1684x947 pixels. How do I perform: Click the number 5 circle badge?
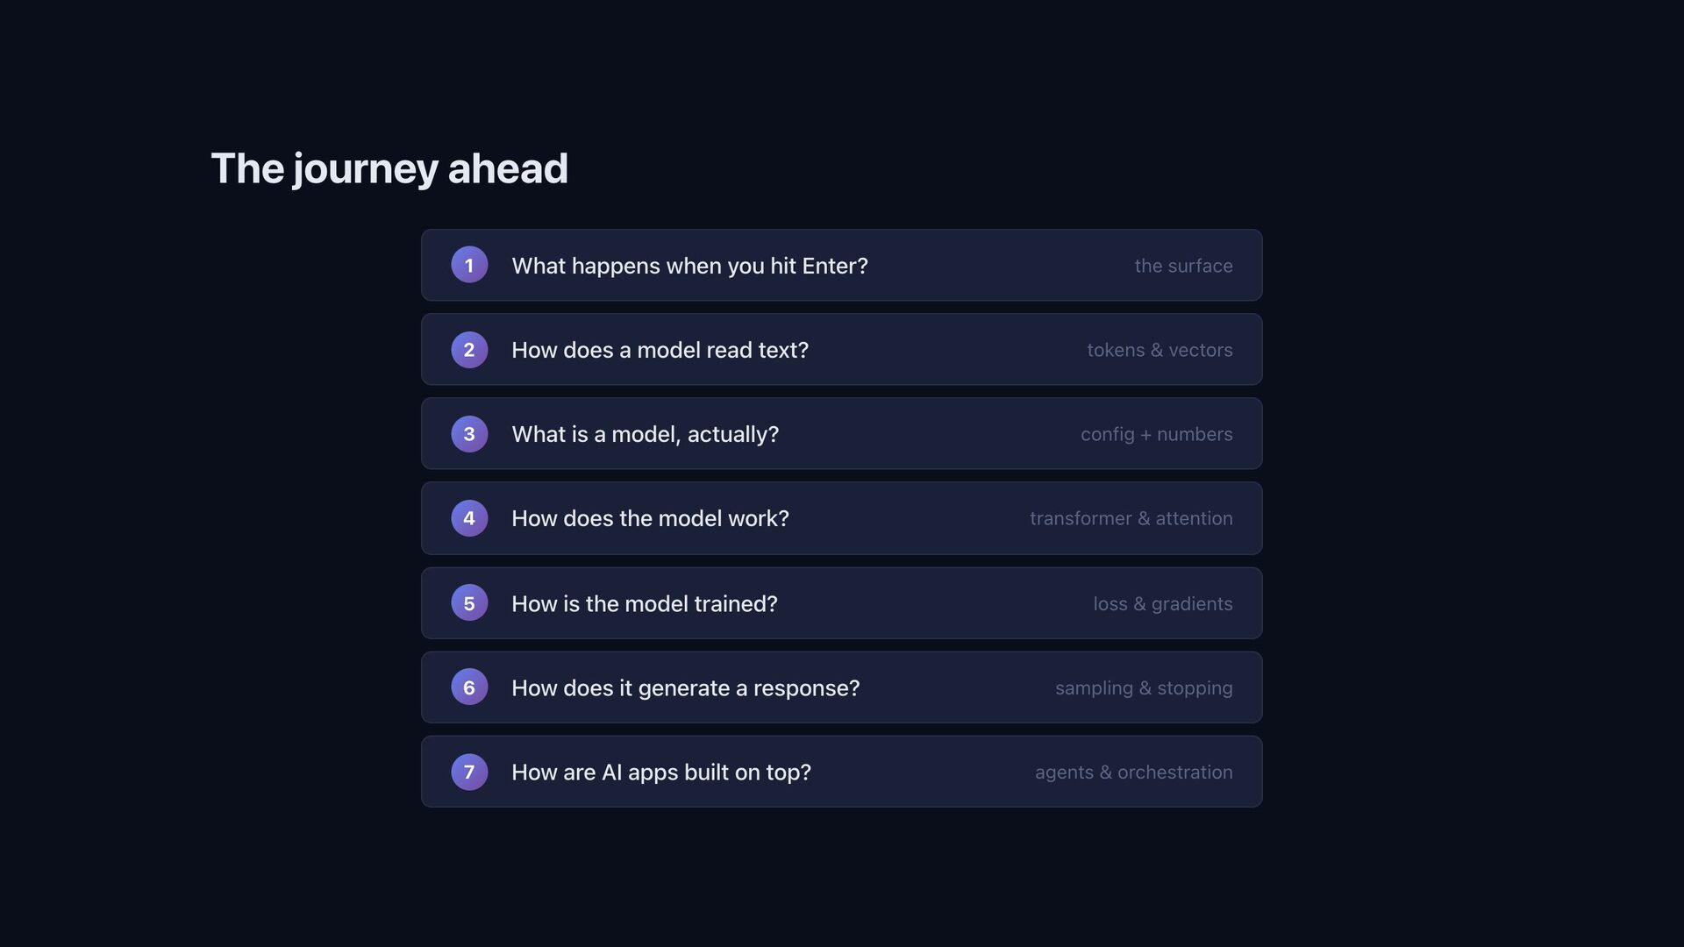click(469, 603)
